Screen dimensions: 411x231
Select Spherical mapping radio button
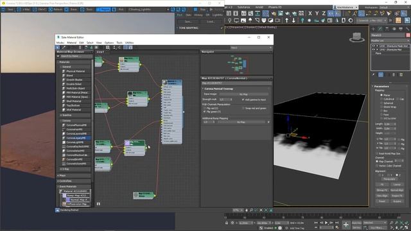coord(381,103)
